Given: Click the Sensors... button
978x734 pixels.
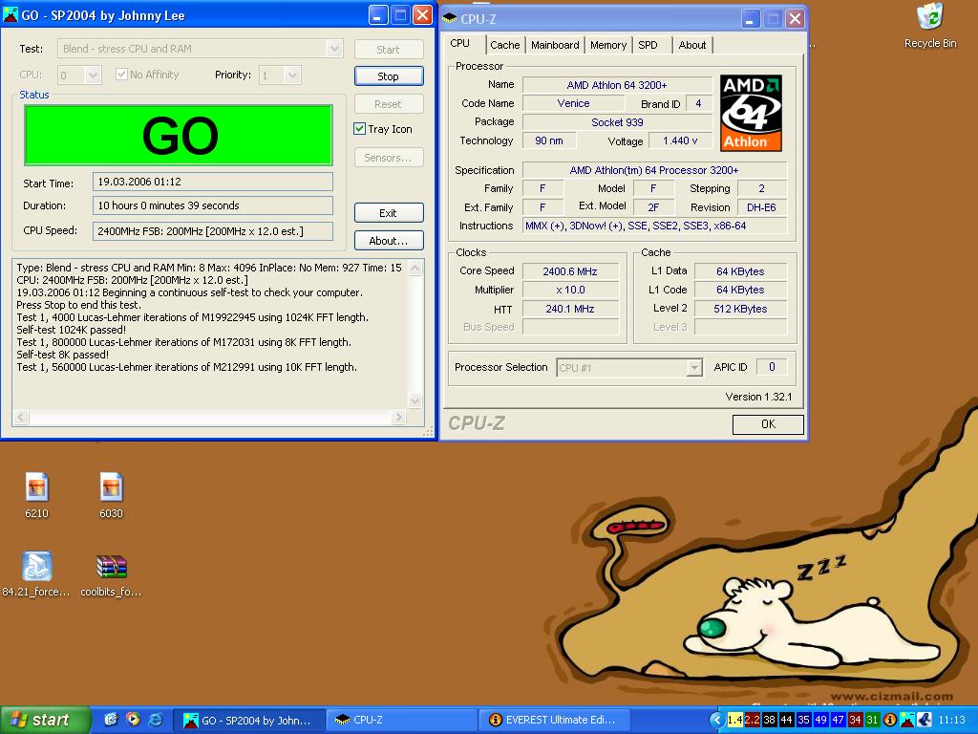Looking at the screenshot, I should pyautogui.click(x=389, y=158).
